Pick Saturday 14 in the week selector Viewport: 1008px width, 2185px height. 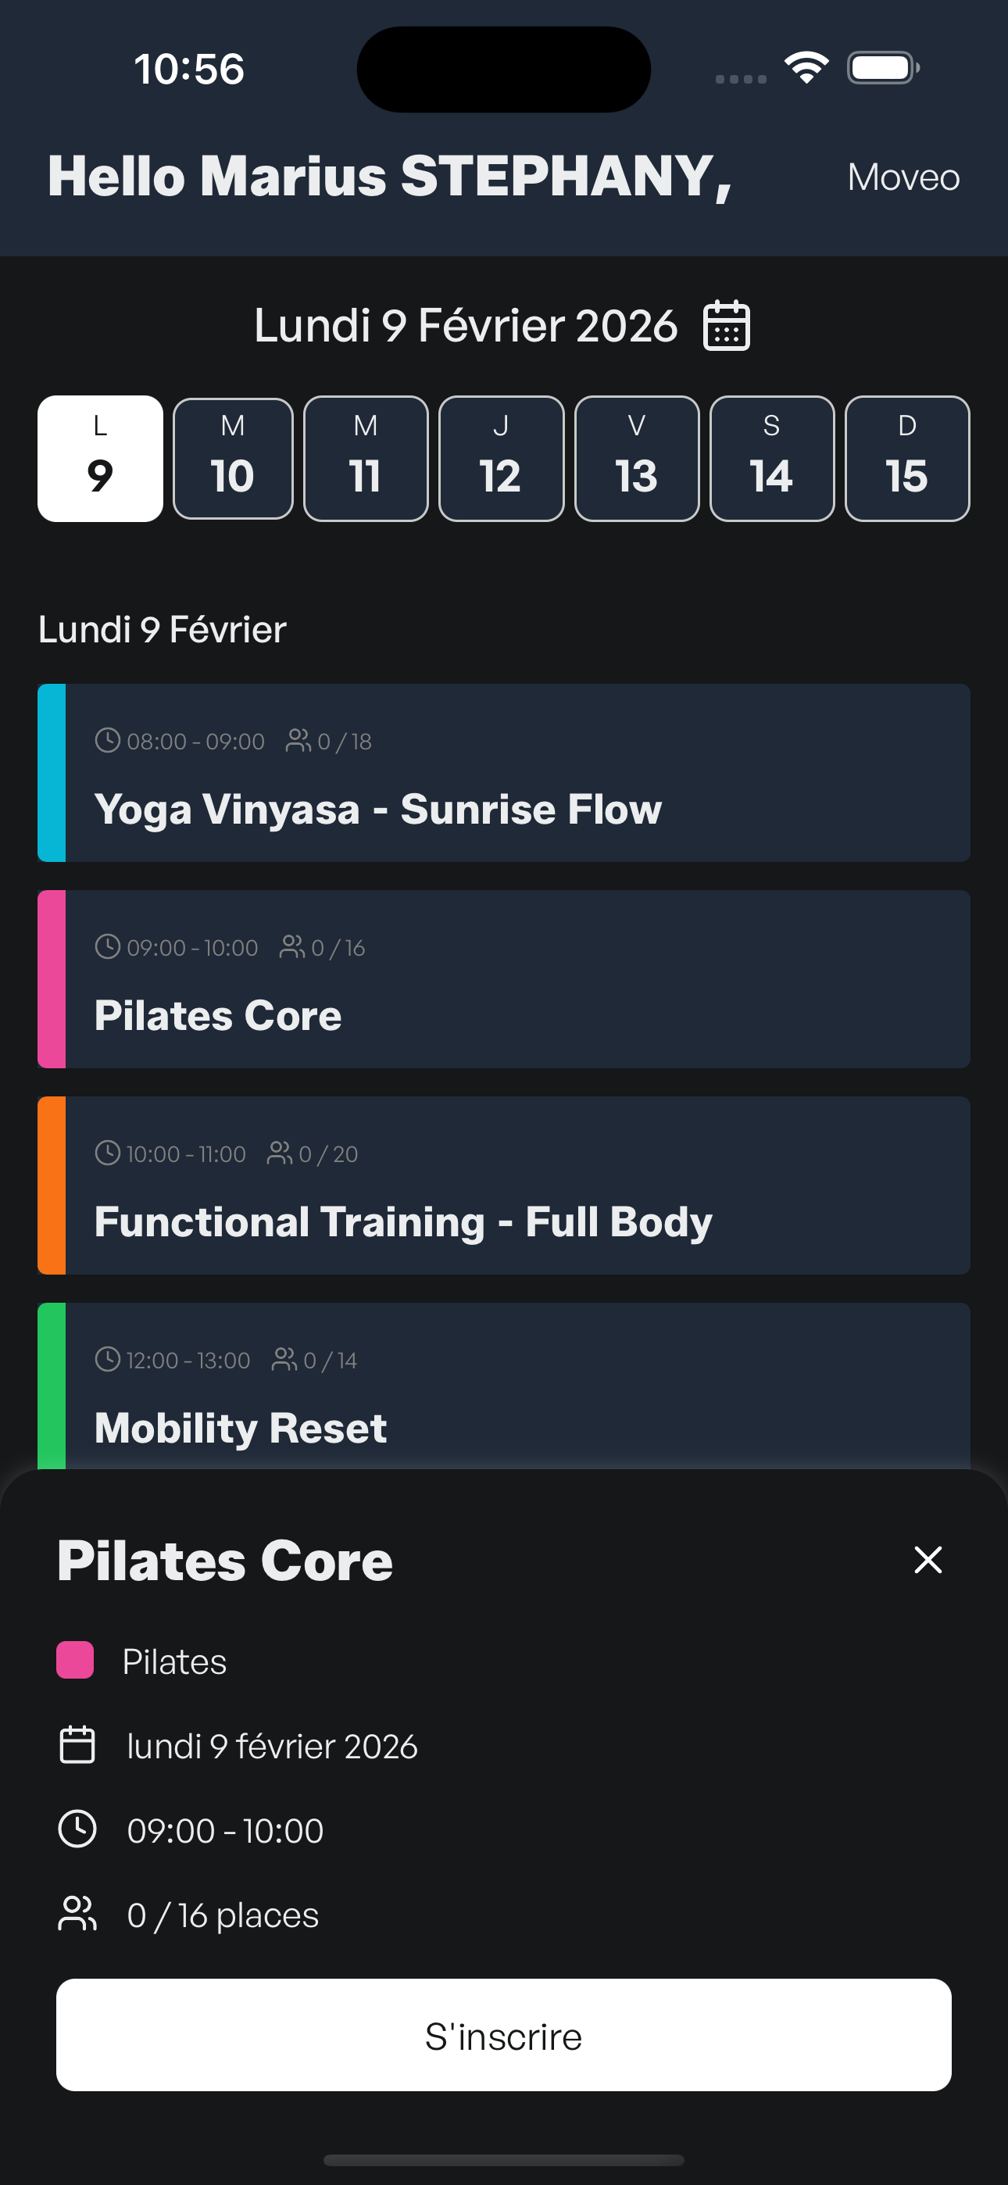[771, 459]
